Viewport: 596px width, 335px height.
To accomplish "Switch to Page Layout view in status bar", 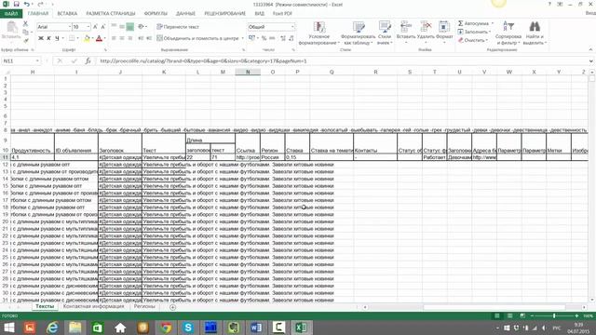I will click(x=509, y=316).
